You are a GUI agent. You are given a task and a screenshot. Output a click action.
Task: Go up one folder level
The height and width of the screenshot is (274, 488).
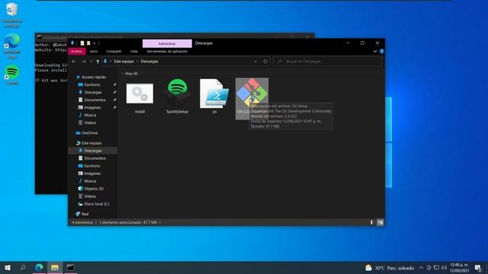point(98,62)
